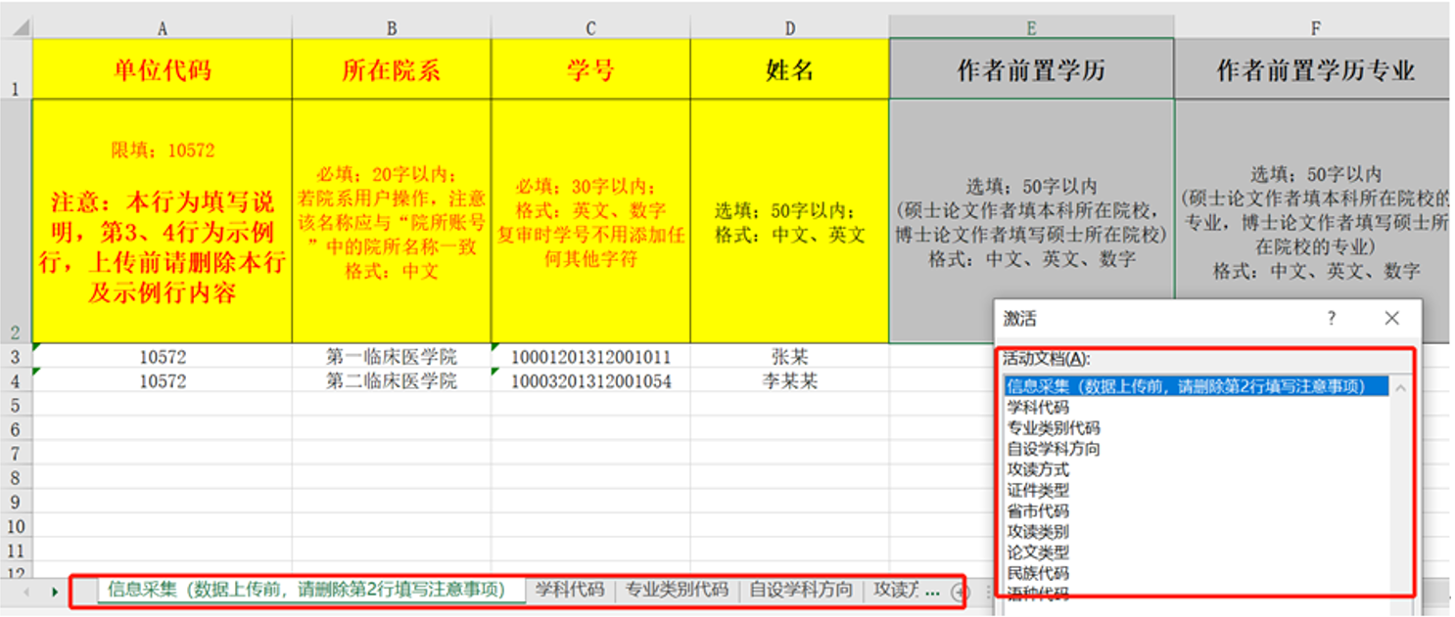
Task: Close the 激活 dialog
Action: 1391,319
